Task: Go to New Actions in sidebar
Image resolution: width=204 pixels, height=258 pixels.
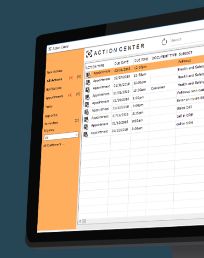Action: tap(55, 71)
